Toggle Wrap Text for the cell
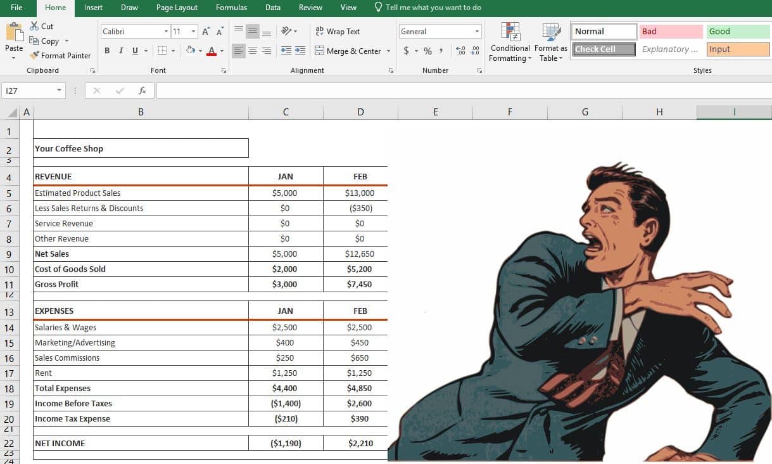The image size is (772, 464). [x=338, y=31]
